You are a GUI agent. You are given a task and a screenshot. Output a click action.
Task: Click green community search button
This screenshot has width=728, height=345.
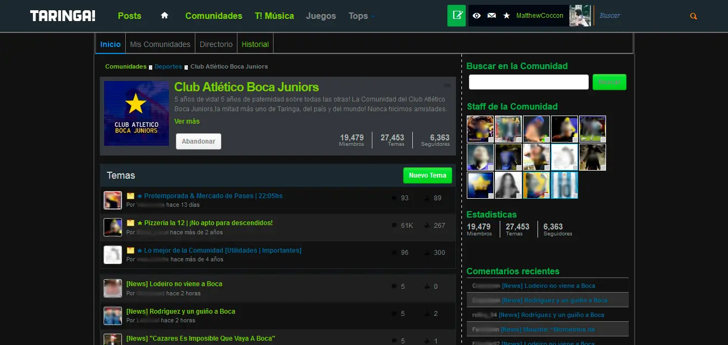click(x=609, y=82)
